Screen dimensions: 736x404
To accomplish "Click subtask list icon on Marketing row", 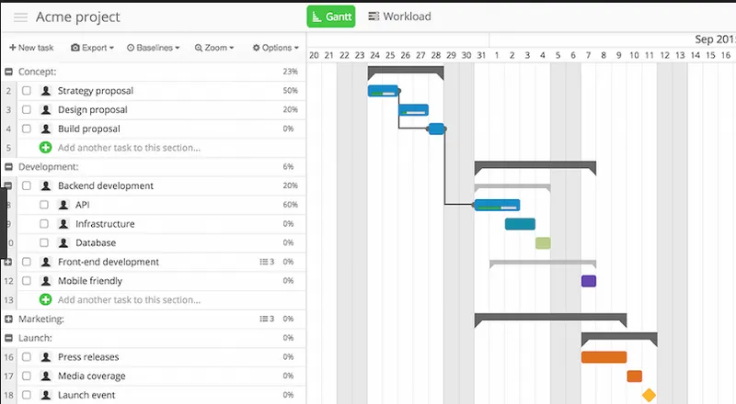I will [x=264, y=319].
